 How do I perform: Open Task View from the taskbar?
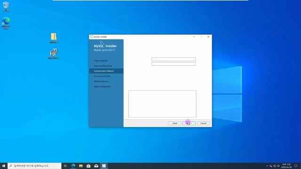[x=65, y=166]
